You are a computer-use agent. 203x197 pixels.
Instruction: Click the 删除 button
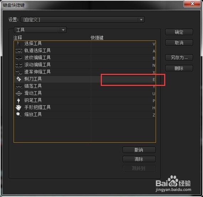pos(179,68)
